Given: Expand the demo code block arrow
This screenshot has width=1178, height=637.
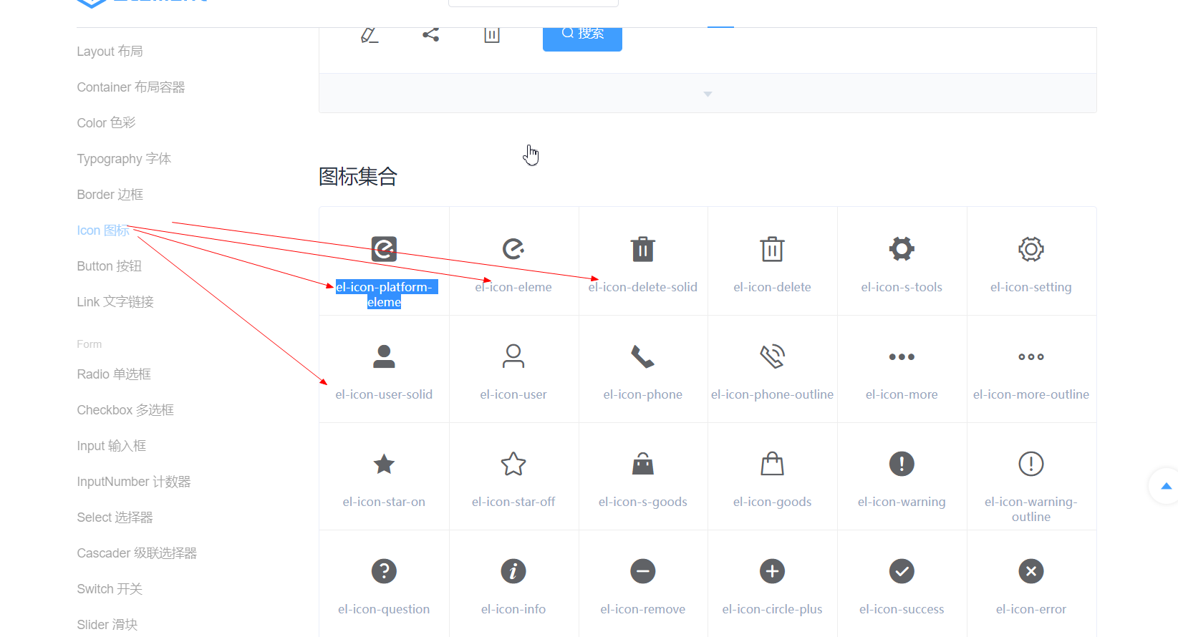Looking at the screenshot, I should (x=708, y=94).
